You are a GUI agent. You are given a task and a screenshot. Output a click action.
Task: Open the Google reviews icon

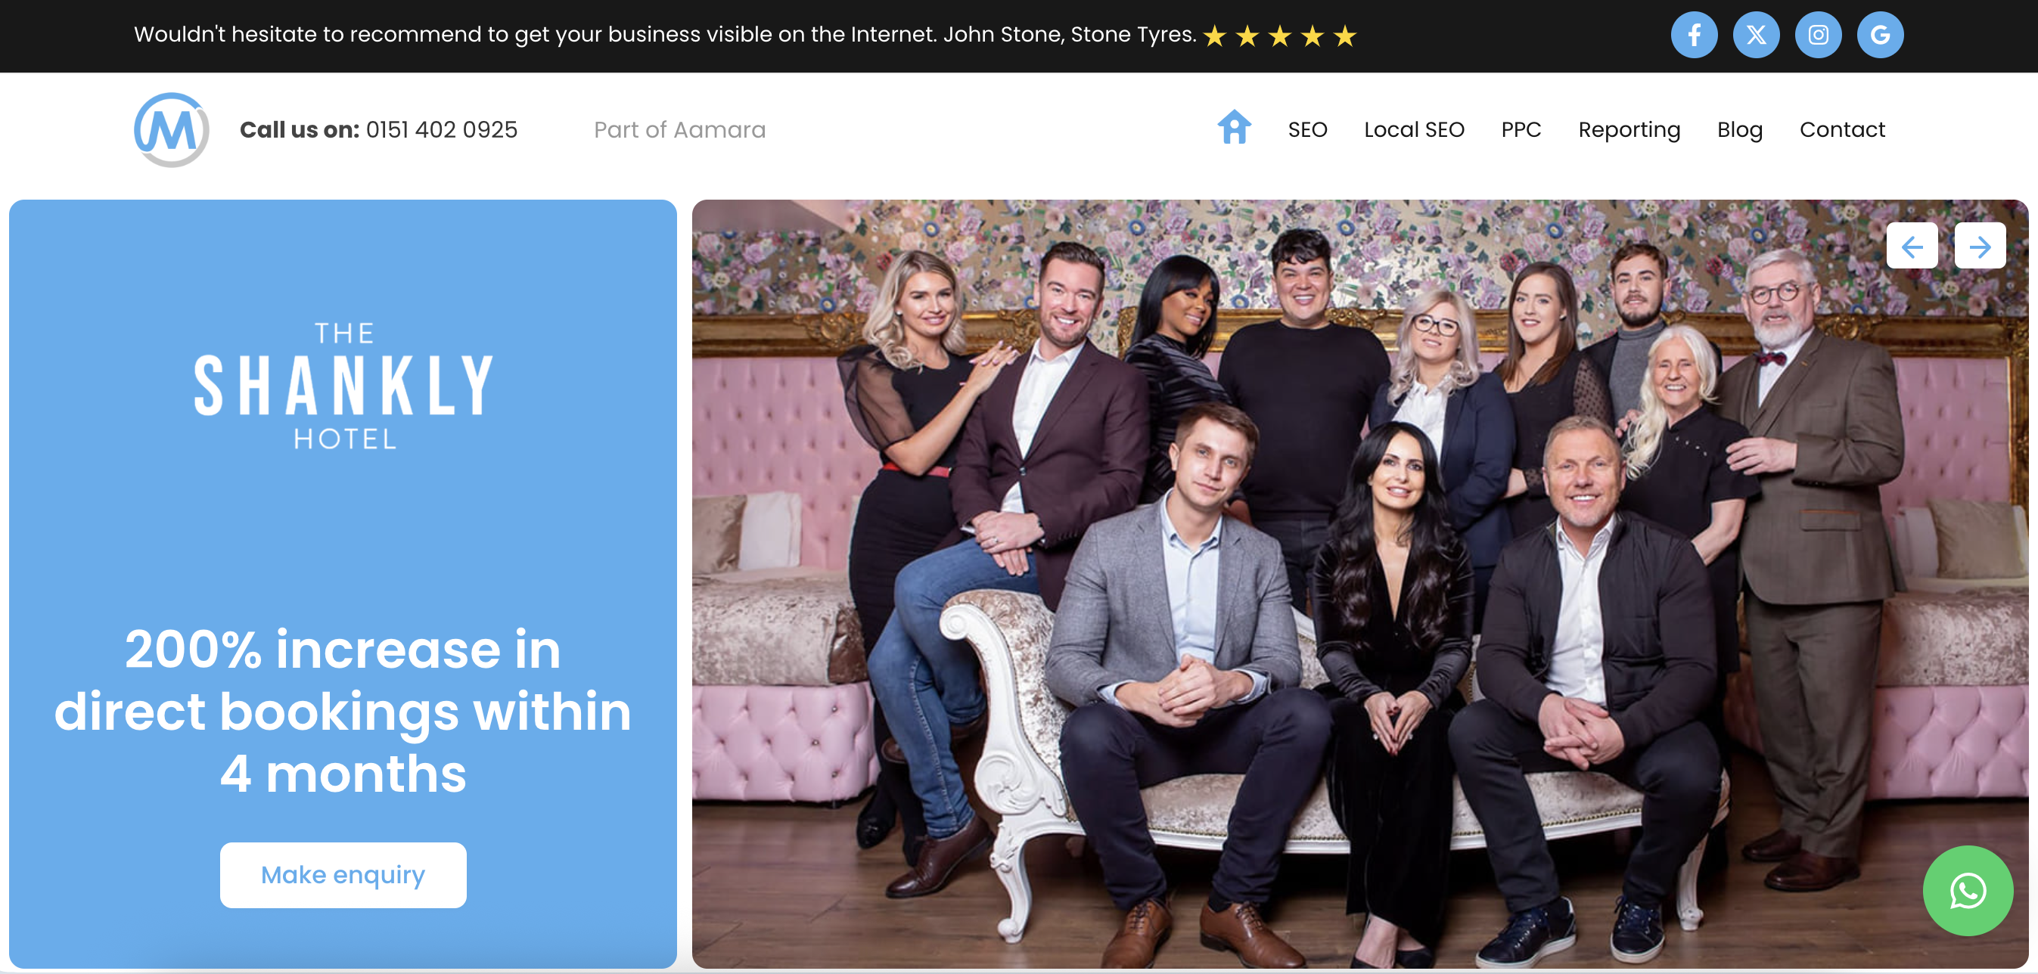tap(1881, 35)
